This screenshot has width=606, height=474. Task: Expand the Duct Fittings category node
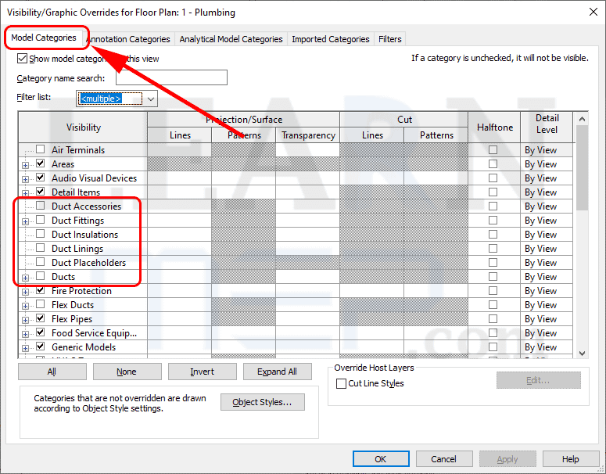click(x=25, y=221)
